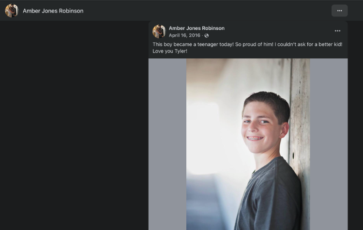The width and height of the screenshot is (363, 230).
Task: Click the gray letterbox area left of the photo
Action: [x=167, y=144]
